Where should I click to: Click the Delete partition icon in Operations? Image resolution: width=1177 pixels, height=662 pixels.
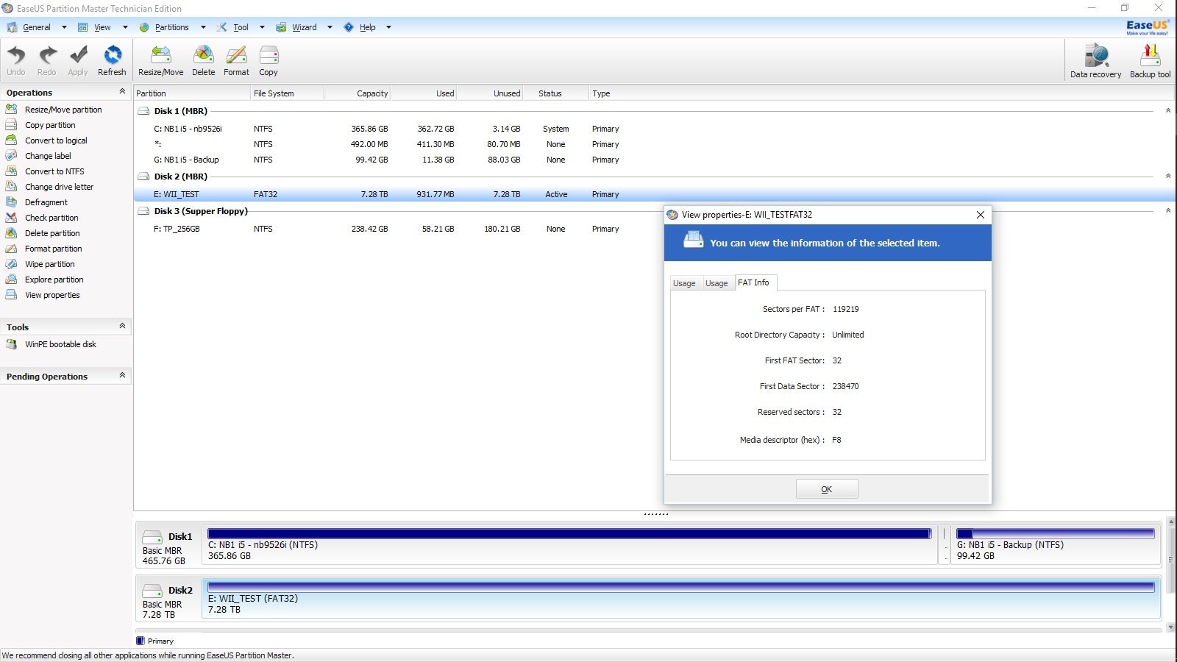[11, 232]
